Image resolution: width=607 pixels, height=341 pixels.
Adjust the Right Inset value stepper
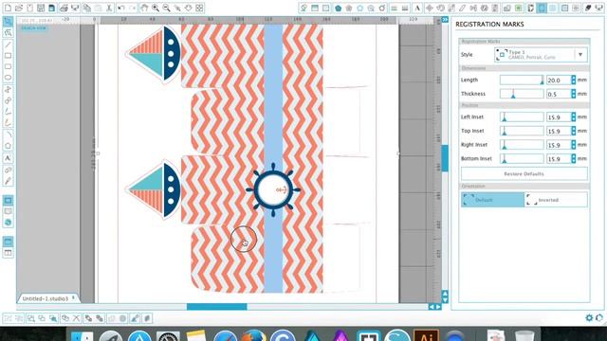573,145
